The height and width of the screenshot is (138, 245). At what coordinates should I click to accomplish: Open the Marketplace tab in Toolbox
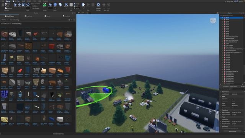click(10, 16)
